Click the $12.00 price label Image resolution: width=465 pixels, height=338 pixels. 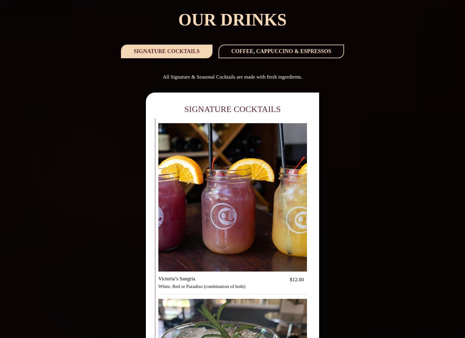(297, 279)
